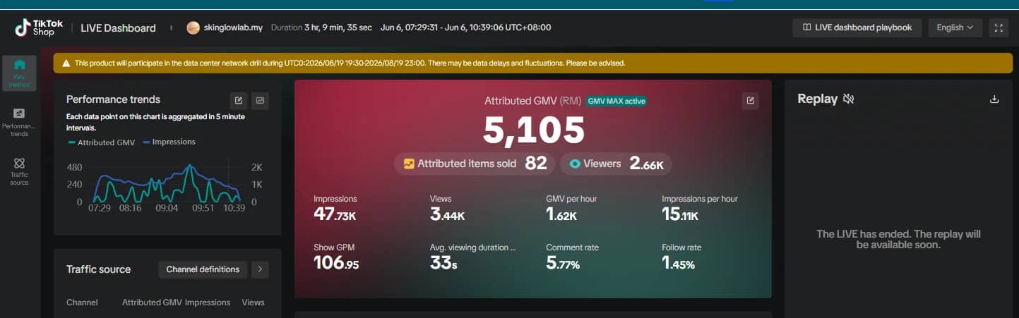The width and height of the screenshot is (1019, 318).
Task: Toggle the Attributed GMV chart legend
Action: tap(101, 142)
